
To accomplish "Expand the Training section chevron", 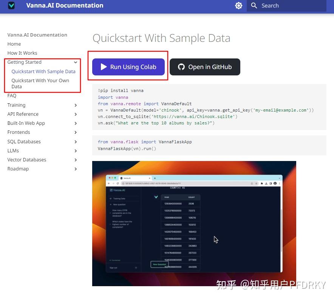I will coord(76,105).
